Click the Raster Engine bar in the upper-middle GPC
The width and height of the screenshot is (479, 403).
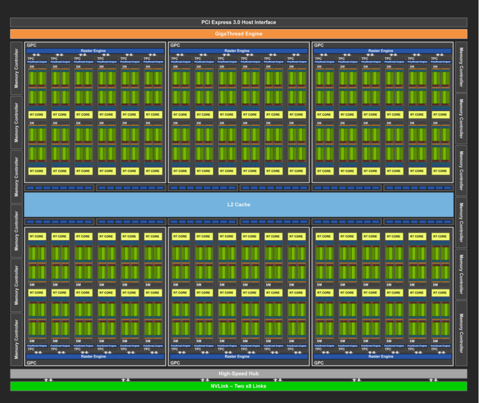pyautogui.click(x=239, y=51)
